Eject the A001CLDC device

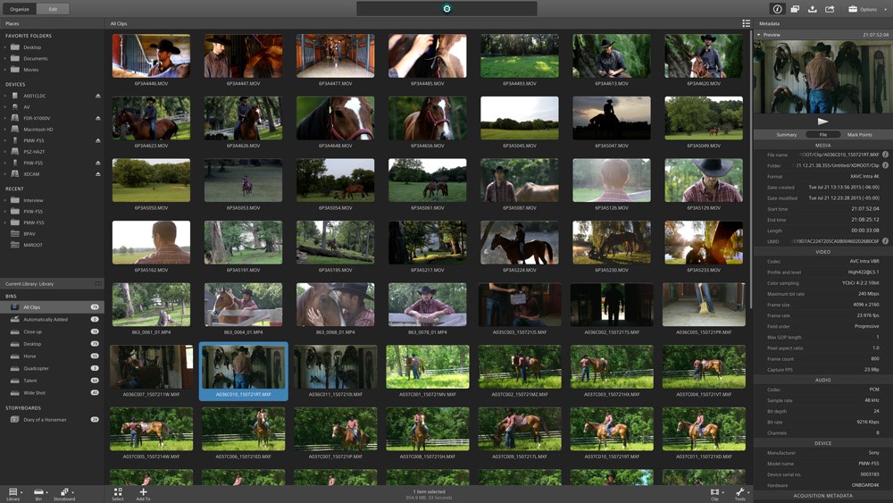point(98,96)
